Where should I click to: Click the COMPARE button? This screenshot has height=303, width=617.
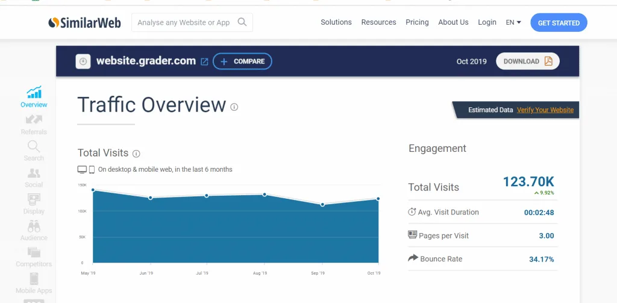coord(242,61)
